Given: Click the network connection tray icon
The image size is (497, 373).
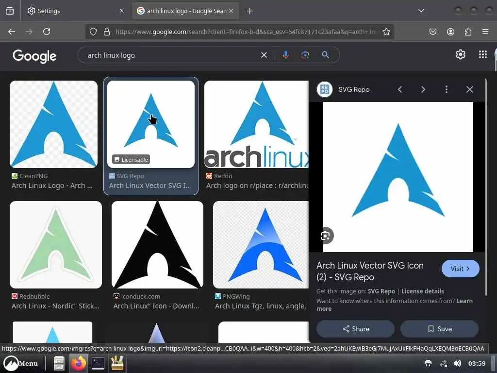Looking at the screenshot, I should [x=444, y=363].
